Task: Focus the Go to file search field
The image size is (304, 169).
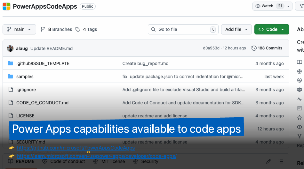Action: (183, 29)
